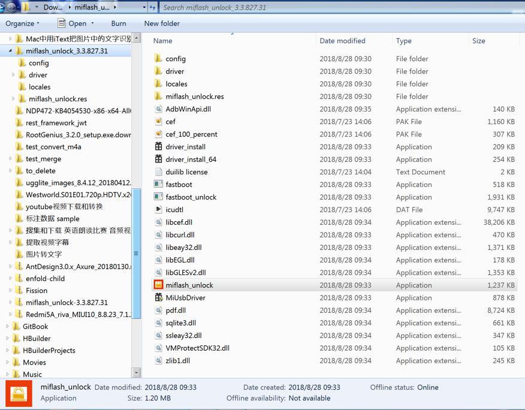Select HBuilderProjects in the folder tree
The image size is (525, 410).
(x=49, y=351)
